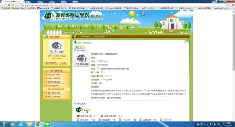
Task: Open File Explorer folder icon in taskbar
Action: pyautogui.click(x=30, y=124)
